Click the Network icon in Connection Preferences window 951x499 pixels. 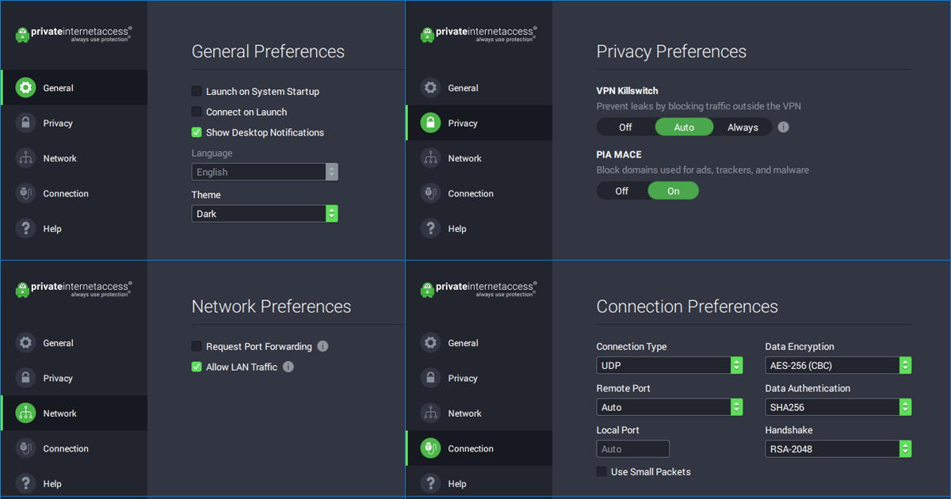pos(431,413)
